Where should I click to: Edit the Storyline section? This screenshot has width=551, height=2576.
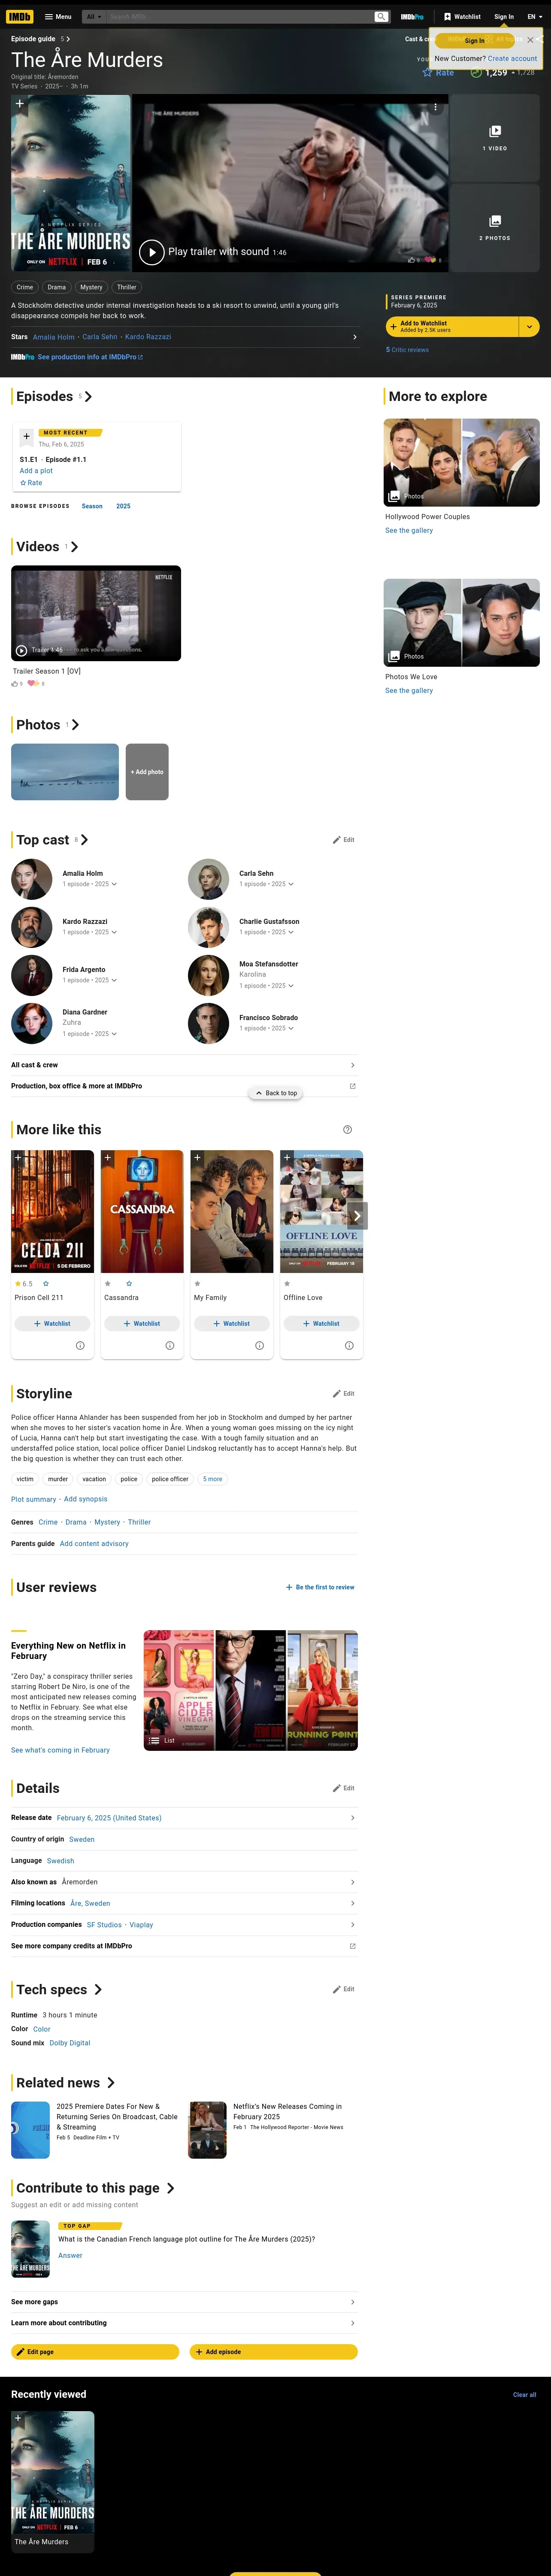(344, 1394)
